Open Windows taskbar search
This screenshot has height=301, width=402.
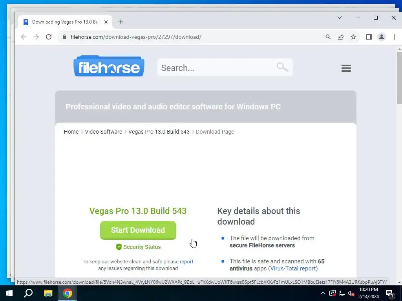[28, 293]
